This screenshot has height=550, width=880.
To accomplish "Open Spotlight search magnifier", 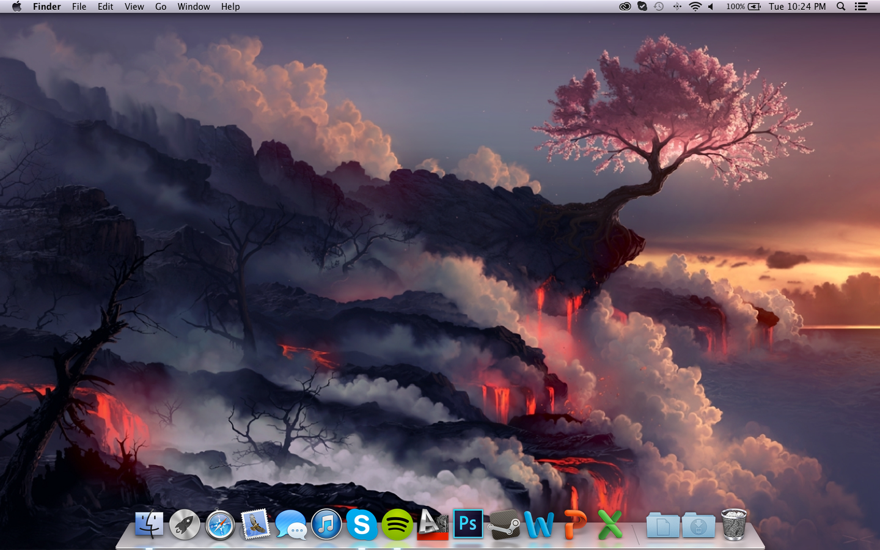I will tap(841, 7).
